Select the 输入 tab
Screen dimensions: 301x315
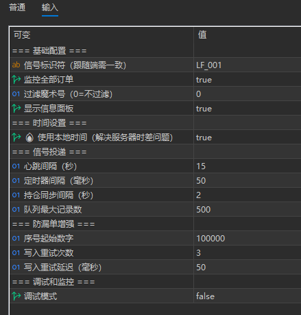click(x=50, y=8)
